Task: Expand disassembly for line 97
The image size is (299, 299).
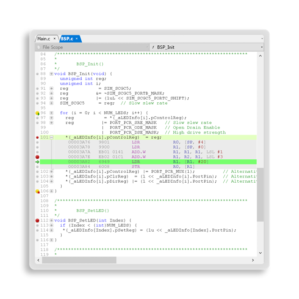Action: (x=51, y=118)
